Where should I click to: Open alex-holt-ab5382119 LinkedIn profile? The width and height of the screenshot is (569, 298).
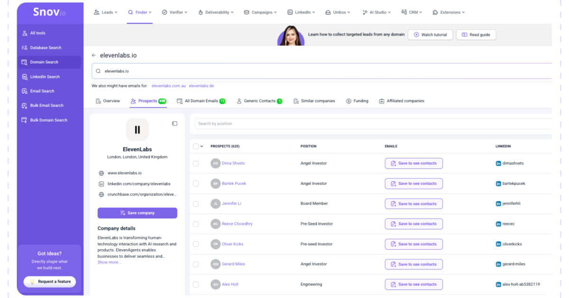(x=518, y=284)
